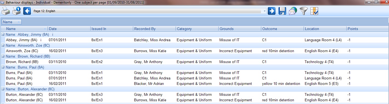Click Incorrect Equipment in Ainsworth's row
This screenshot has height=104, width=389.
[236, 51]
